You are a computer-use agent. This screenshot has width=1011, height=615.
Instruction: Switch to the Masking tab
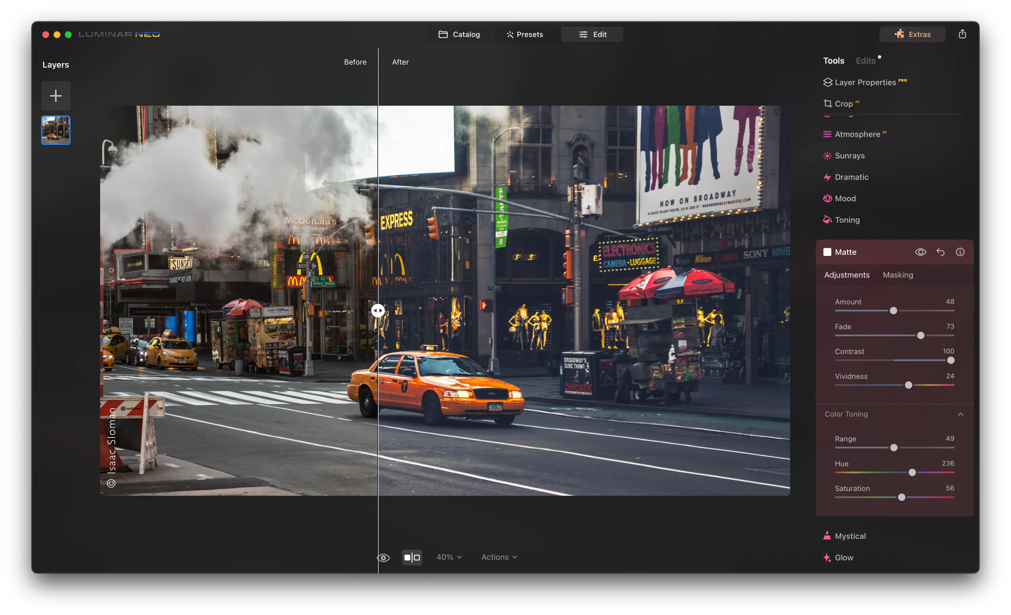click(x=898, y=275)
